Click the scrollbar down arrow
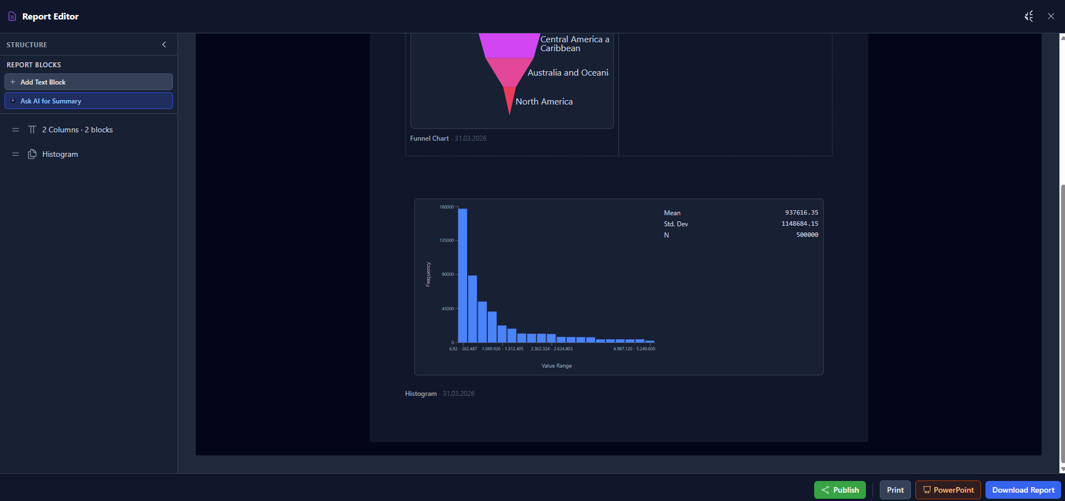The height and width of the screenshot is (501, 1065). [1062, 469]
